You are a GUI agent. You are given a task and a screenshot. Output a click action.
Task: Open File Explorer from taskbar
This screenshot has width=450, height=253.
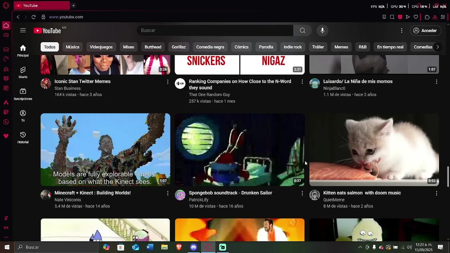tap(164, 247)
